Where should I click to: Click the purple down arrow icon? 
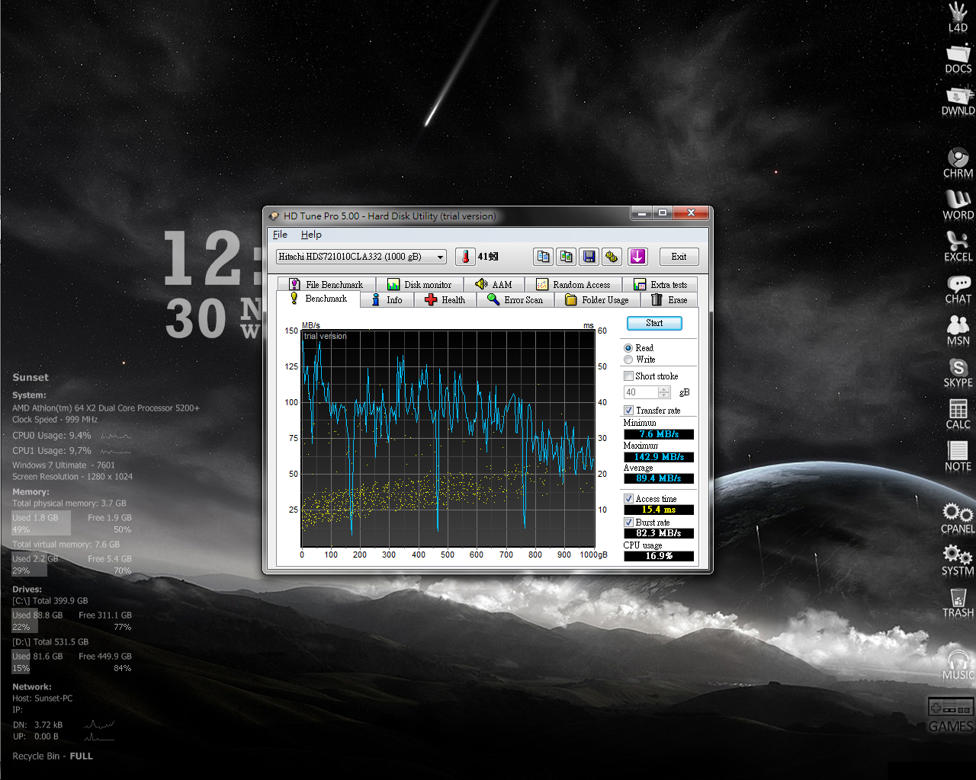[637, 257]
